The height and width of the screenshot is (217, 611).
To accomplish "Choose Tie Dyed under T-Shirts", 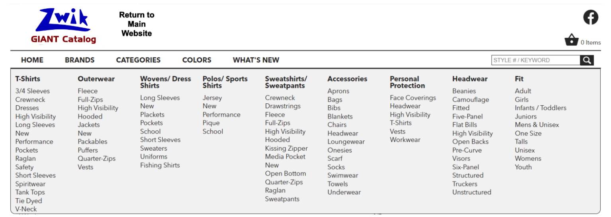I will tap(29, 201).
